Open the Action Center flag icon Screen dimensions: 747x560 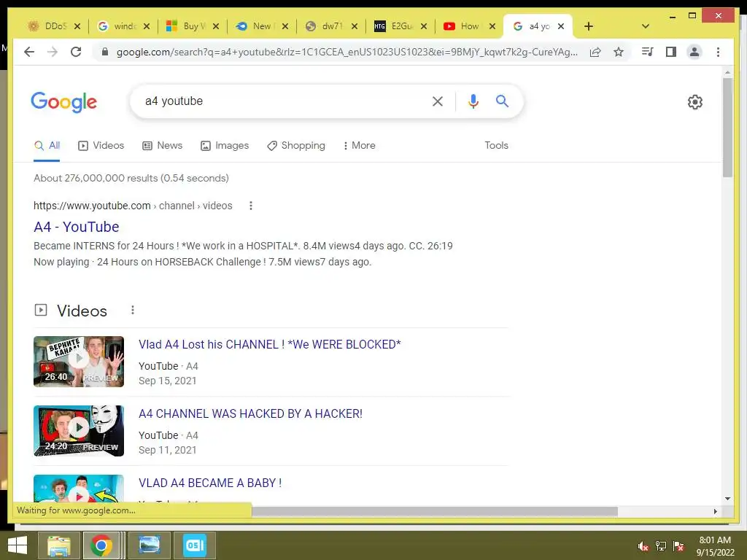pos(678,546)
